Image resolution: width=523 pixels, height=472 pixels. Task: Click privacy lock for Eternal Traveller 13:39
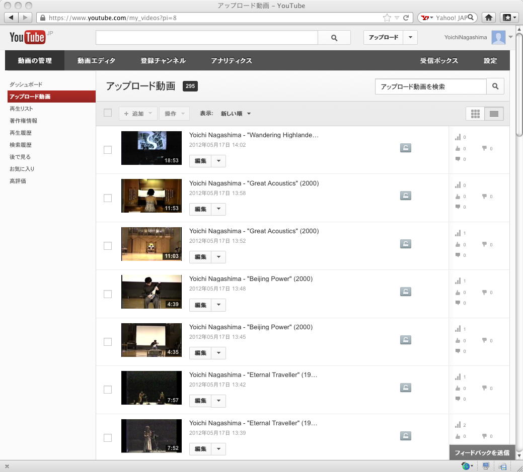pyautogui.click(x=406, y=436)
